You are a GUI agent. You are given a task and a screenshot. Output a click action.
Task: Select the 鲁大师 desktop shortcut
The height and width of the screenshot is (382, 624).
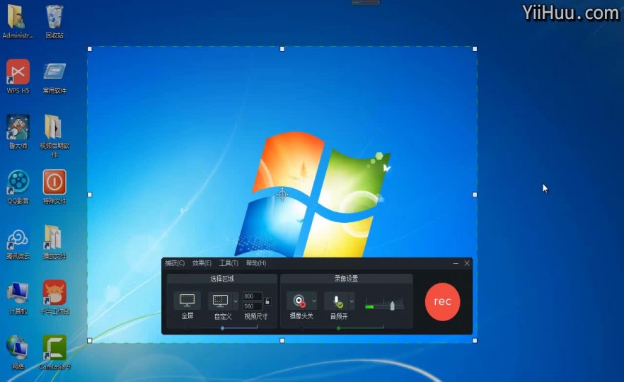(x=18, y=132)
